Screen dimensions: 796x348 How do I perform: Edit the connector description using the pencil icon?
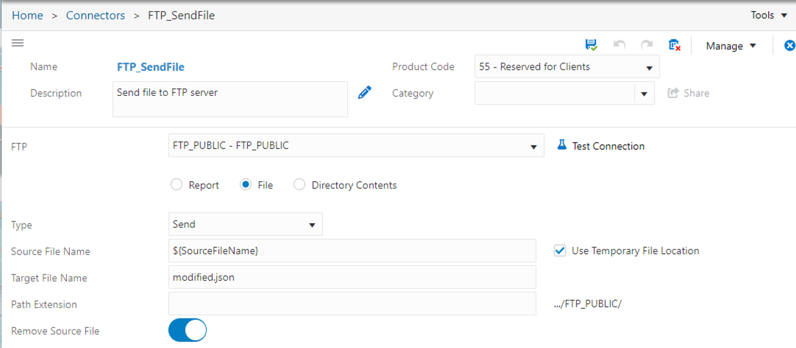365,92
